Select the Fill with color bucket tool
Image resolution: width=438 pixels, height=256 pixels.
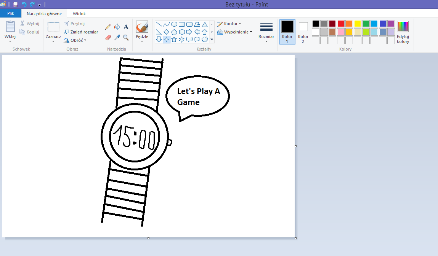(117, 27)
